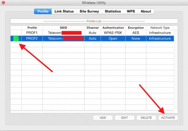Click the ADD button
Viewport: 188px width, 131px height.
103,118
